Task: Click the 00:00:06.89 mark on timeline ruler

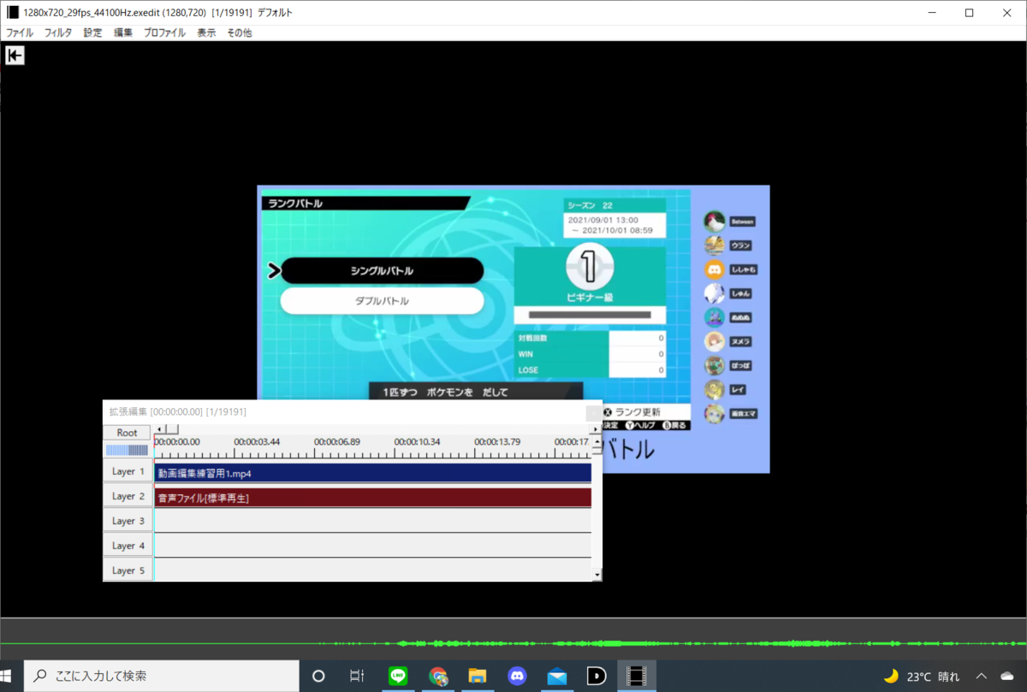Action: point(336,441)
